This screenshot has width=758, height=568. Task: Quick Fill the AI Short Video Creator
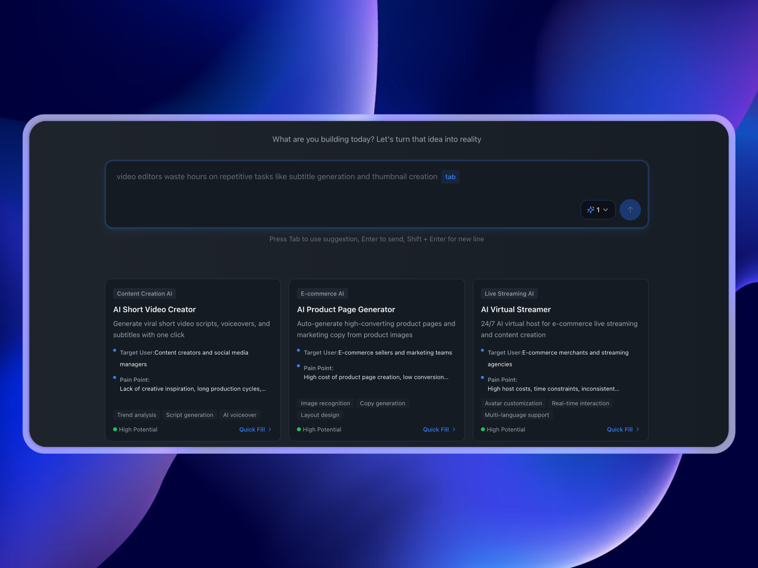click(x=255, y=429)
